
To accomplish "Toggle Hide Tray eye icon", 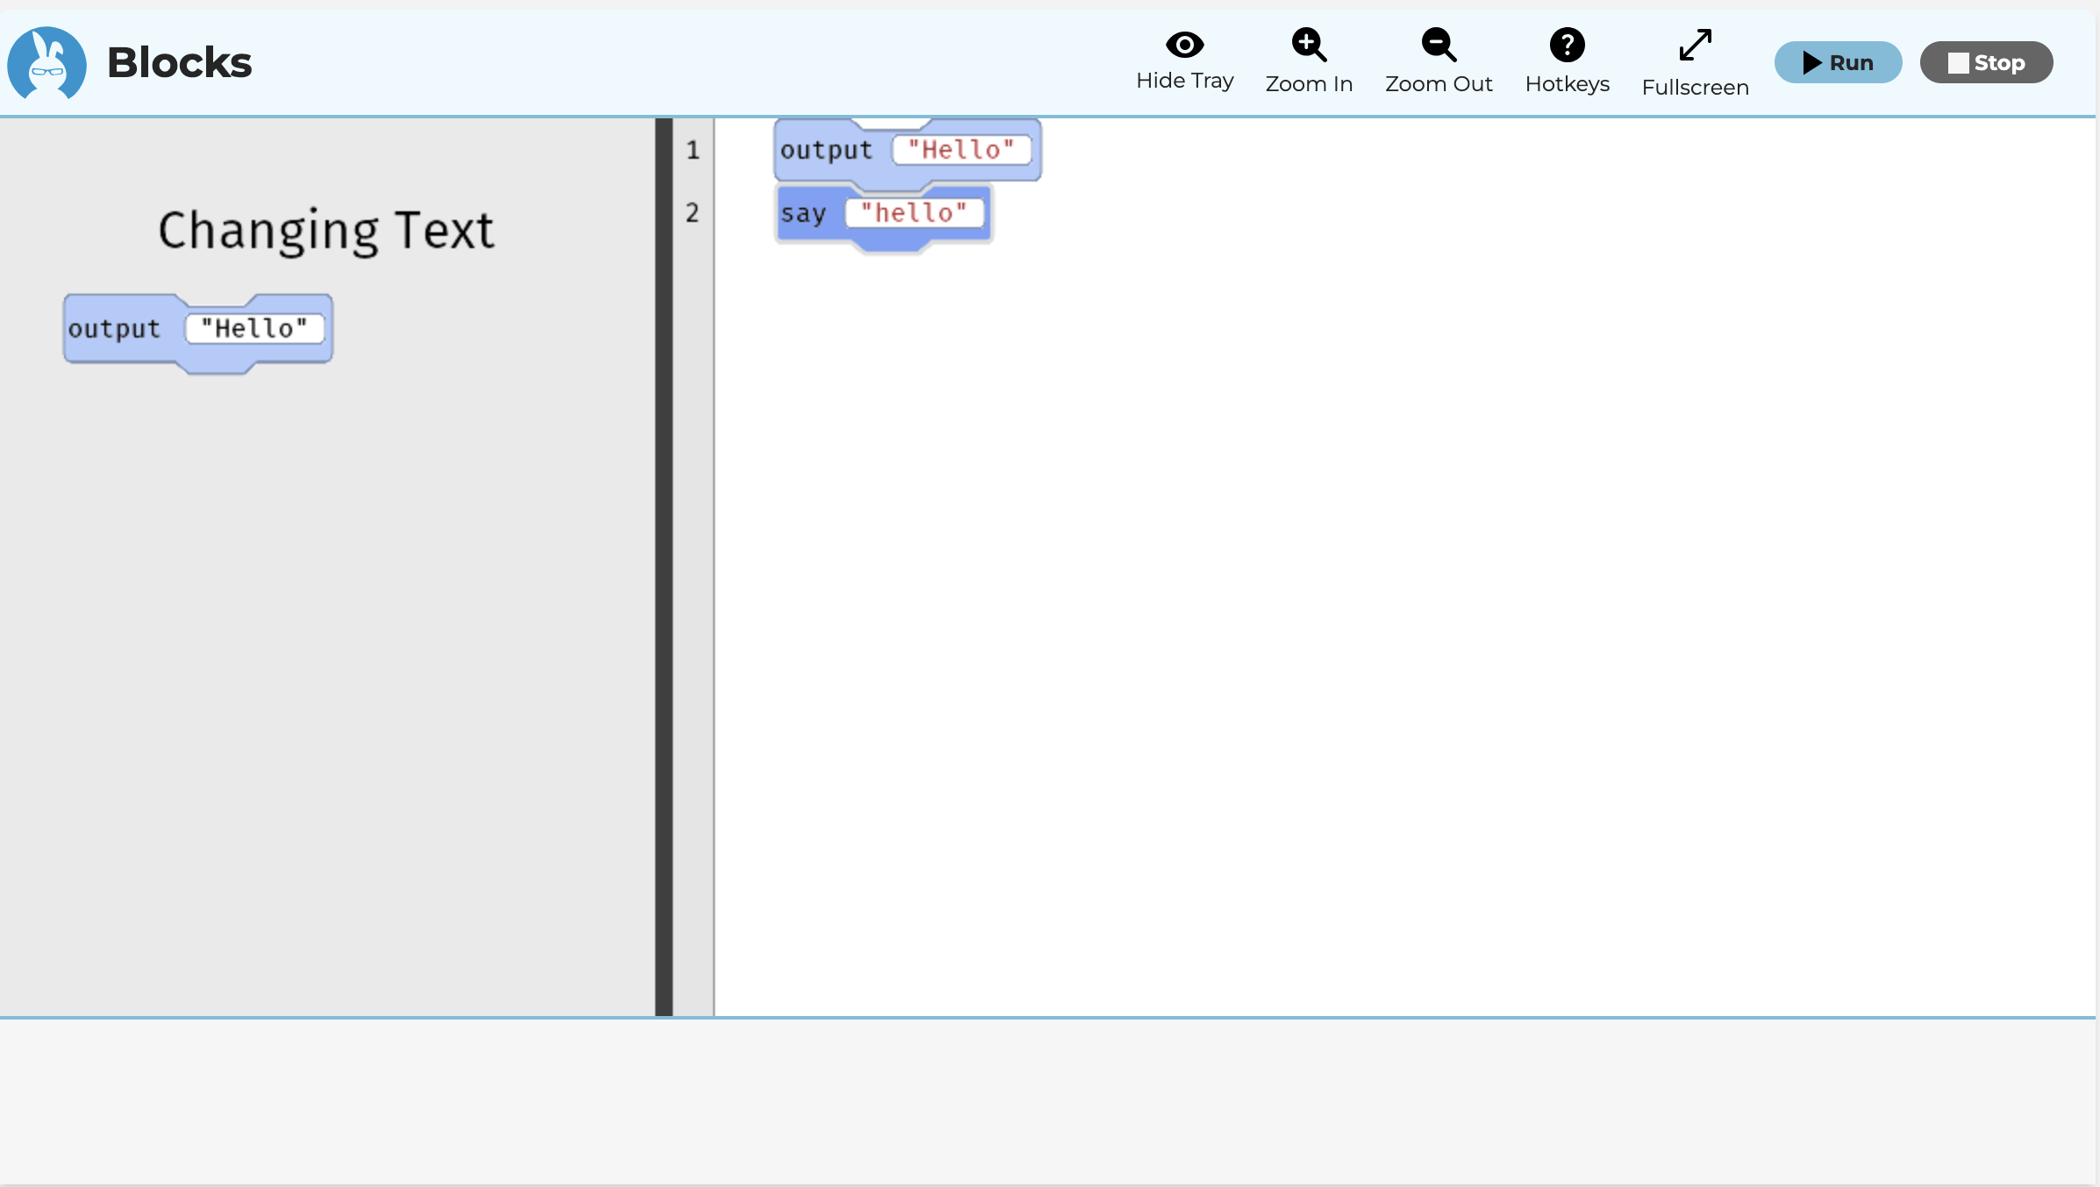I will click(x=1184, y=44).
